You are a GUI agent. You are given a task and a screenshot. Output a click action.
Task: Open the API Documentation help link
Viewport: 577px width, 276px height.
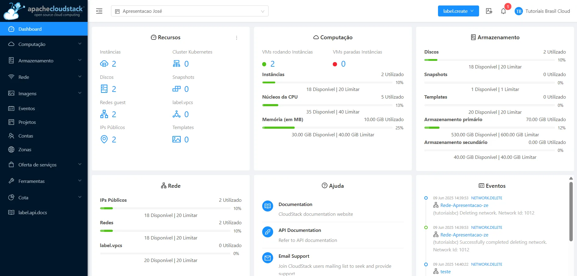[x=300, y=230]
